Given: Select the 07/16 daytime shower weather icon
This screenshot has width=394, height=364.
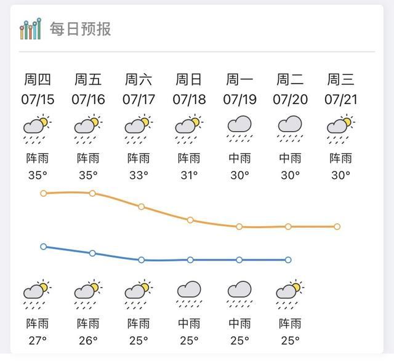Looking at the screenshot, I should coord(88,129).
